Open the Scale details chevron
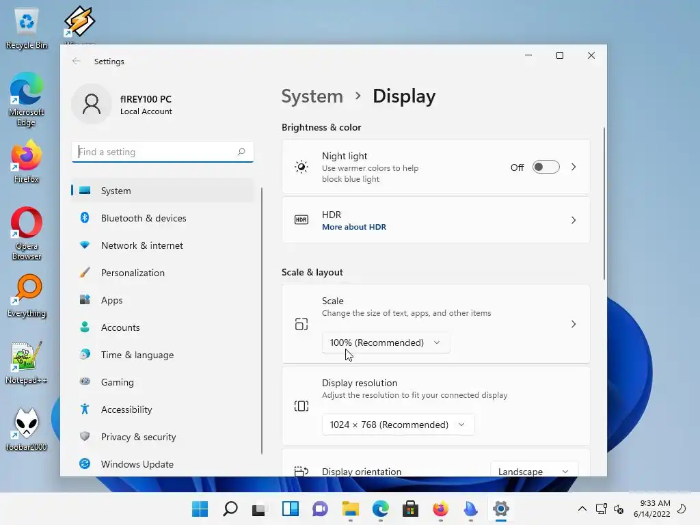The width and height of the screenshot is (700, 525). coord(574,323)
